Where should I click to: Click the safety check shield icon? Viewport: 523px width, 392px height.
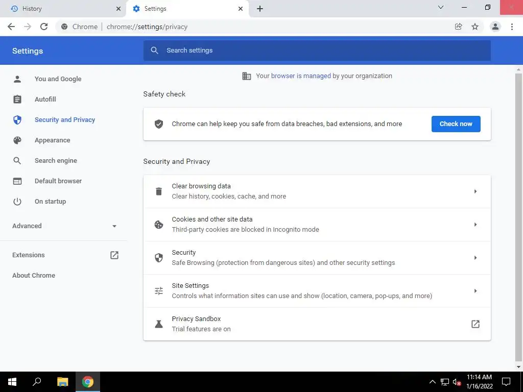pyautogui.click(x=159, y=124)
